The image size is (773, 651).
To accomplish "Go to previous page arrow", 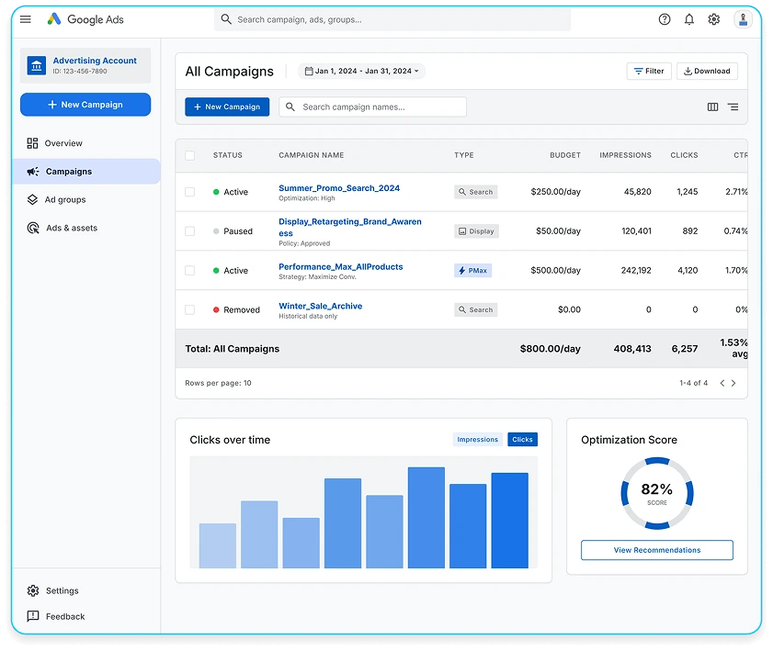I will 722,383.
